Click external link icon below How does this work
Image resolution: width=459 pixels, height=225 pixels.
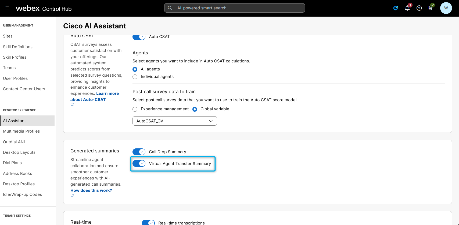[x=72, y=195]
